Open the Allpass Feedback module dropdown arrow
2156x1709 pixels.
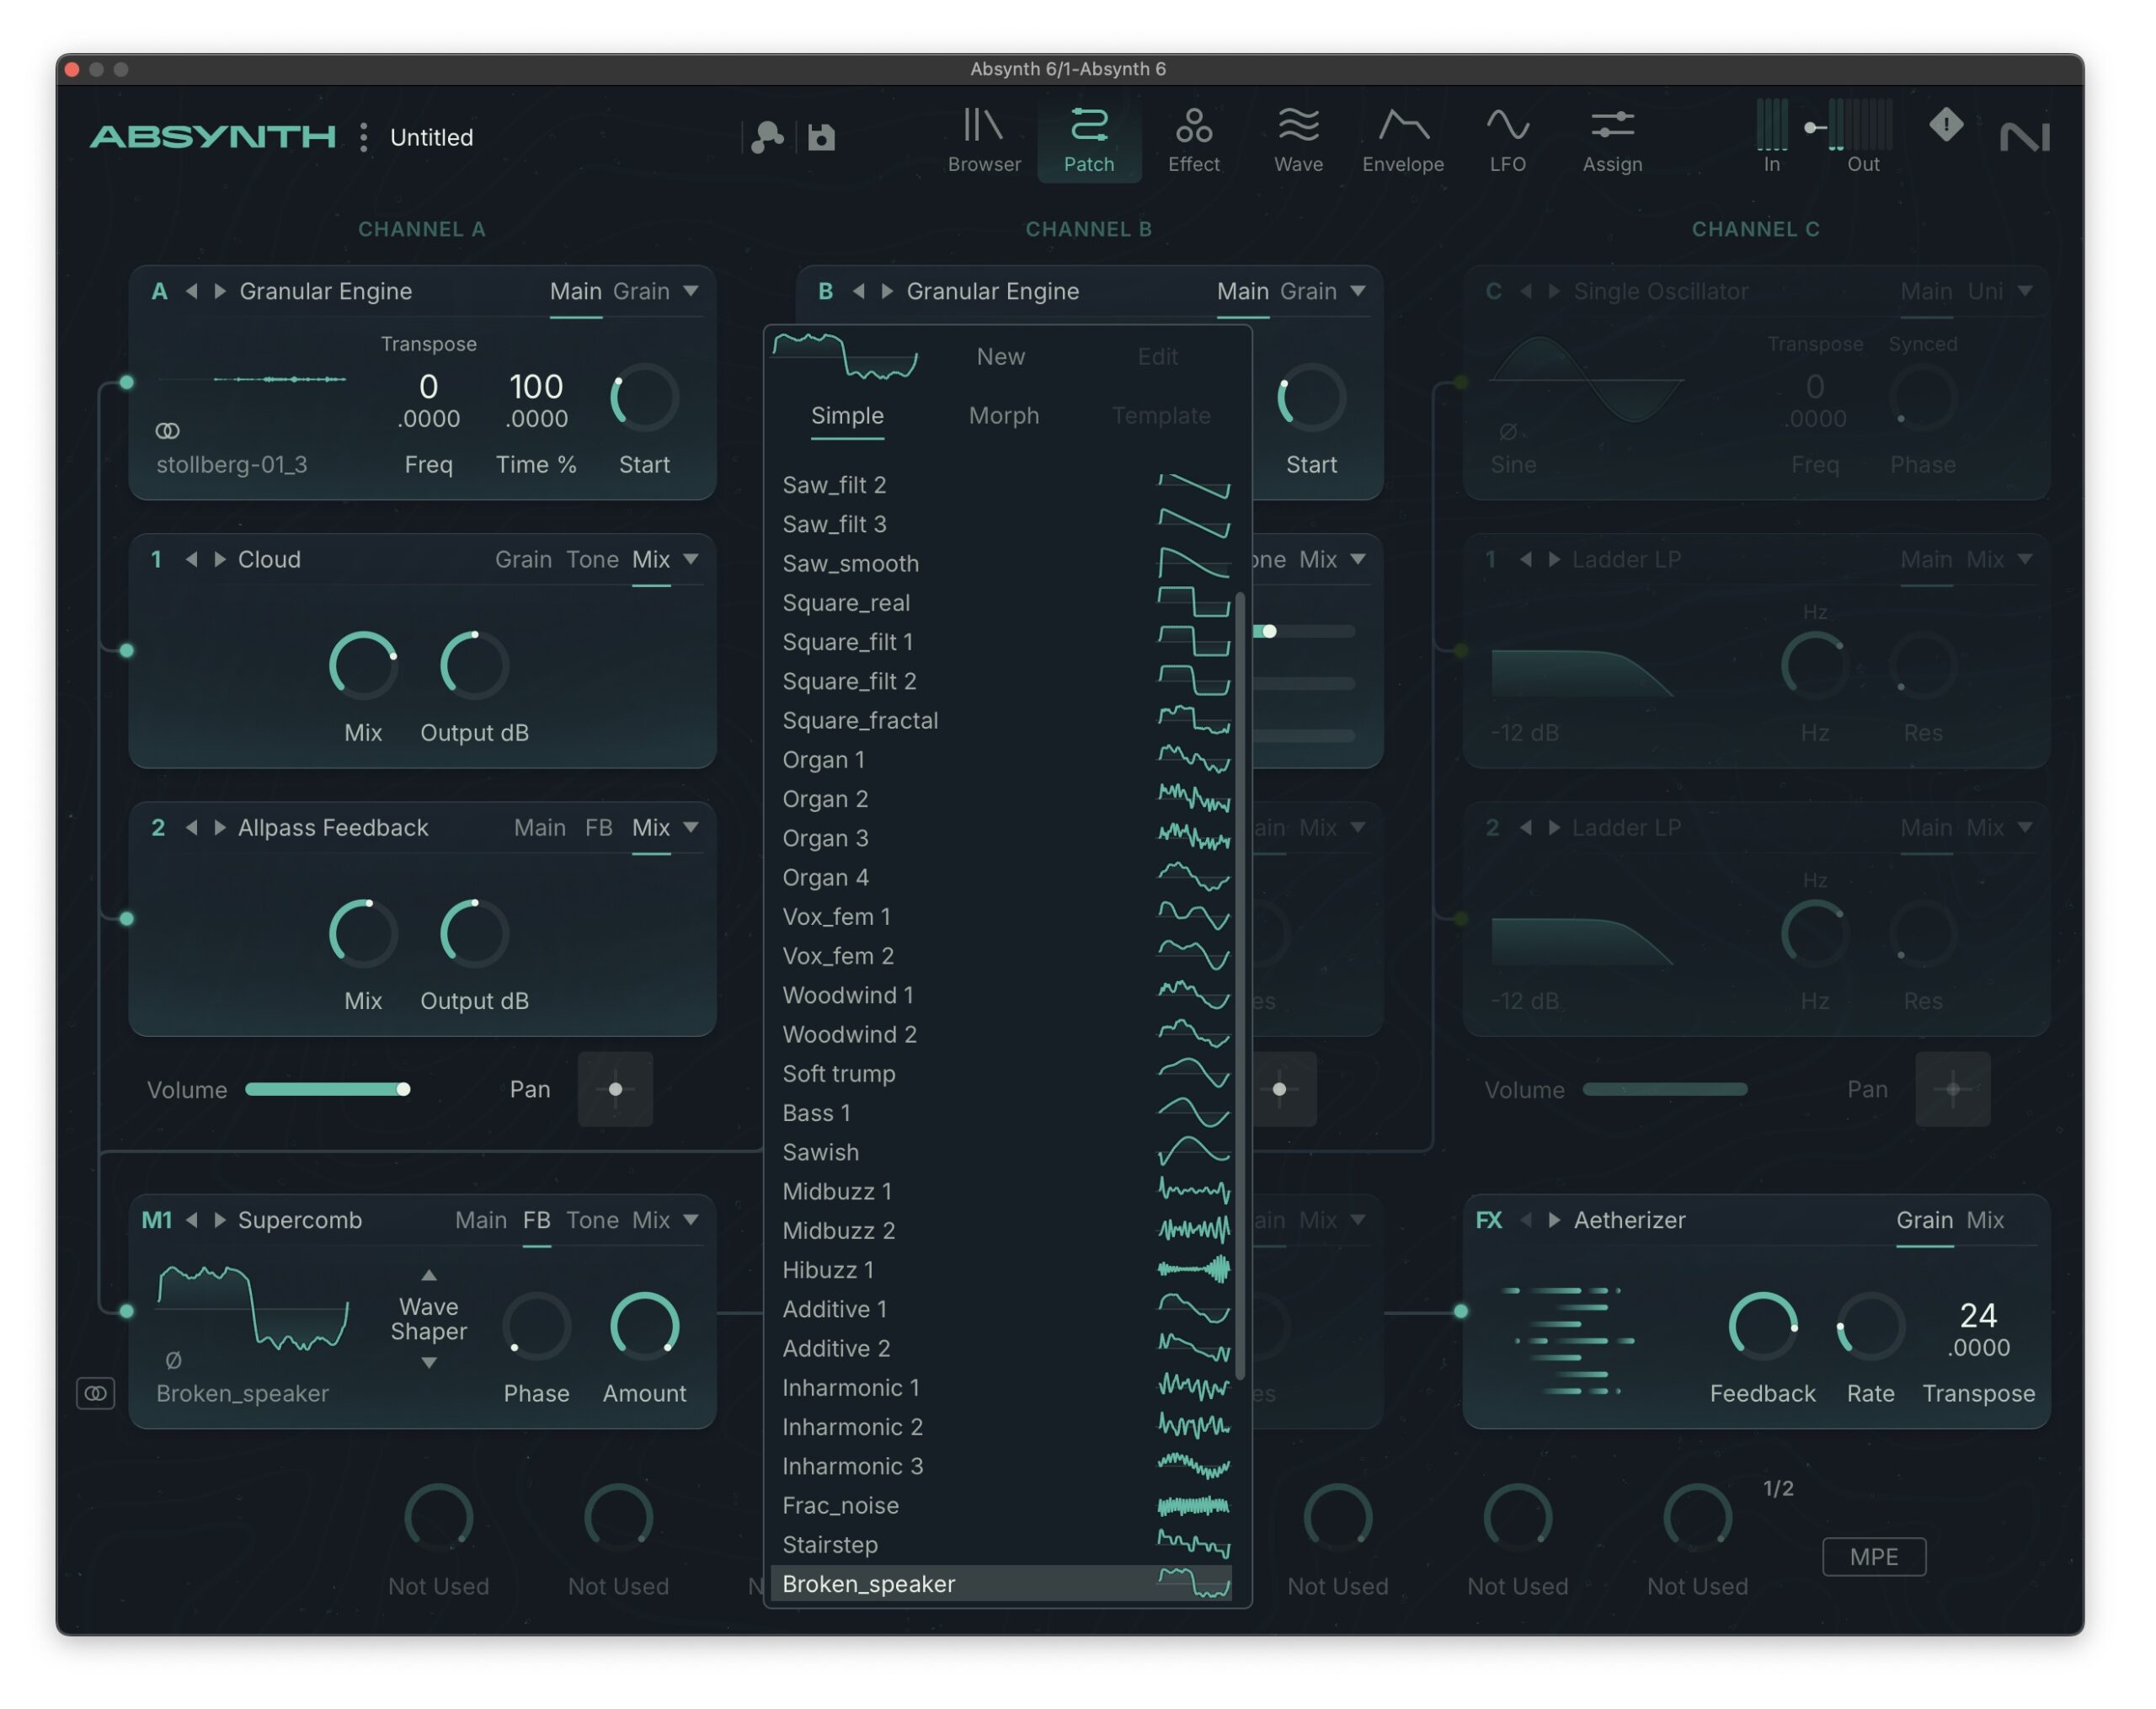[691, 827]
